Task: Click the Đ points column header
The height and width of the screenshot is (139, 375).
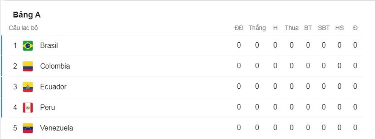Action: click(x=355, y=28)
